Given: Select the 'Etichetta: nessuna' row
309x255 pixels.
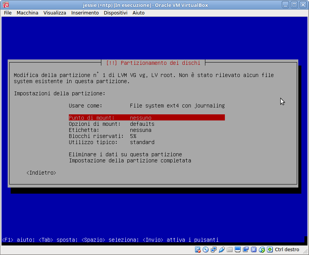Looking at the screenshot, I should (147, 130).
